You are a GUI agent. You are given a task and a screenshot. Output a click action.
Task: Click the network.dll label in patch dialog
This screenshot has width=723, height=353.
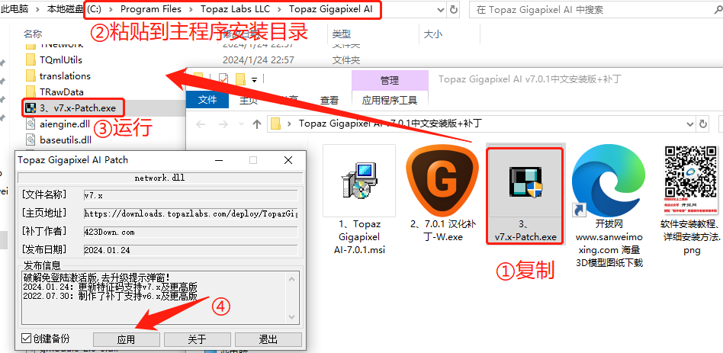coord(159,178)
